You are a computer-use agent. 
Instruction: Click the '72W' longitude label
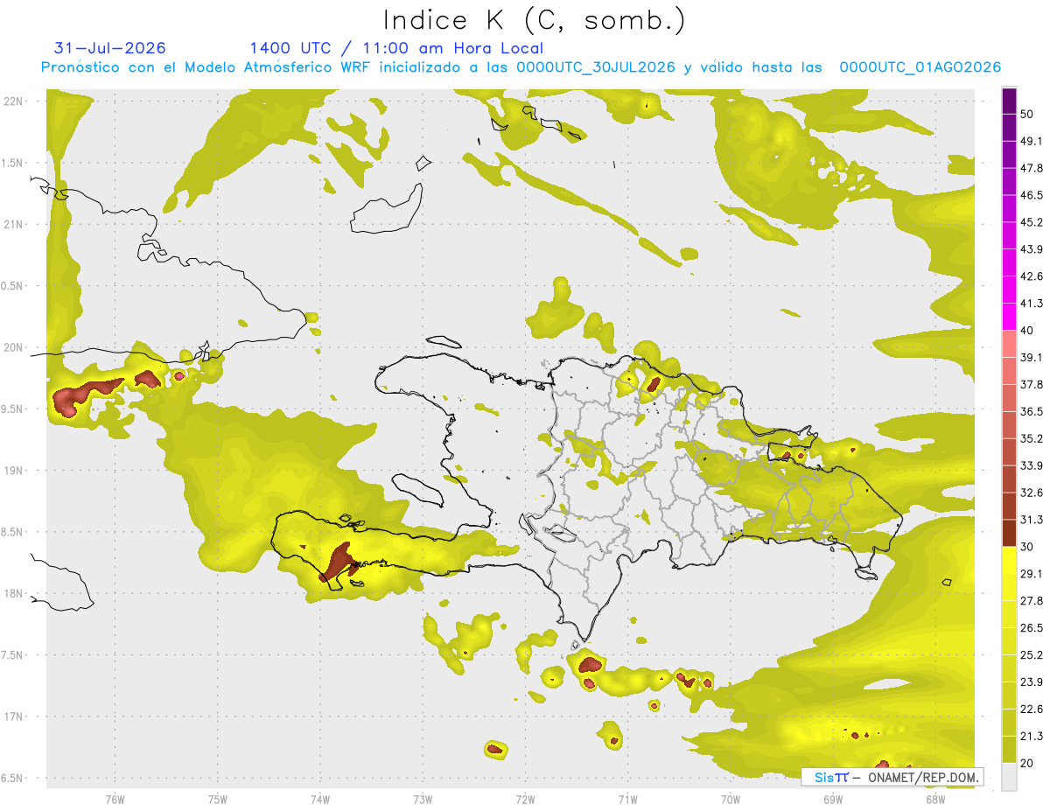click(525, 799)
